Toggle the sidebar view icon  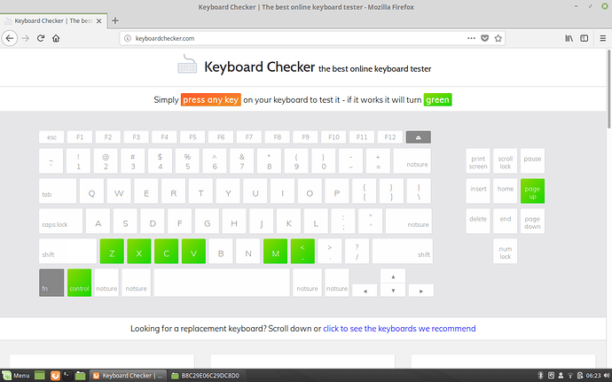(x=584, y=38)
